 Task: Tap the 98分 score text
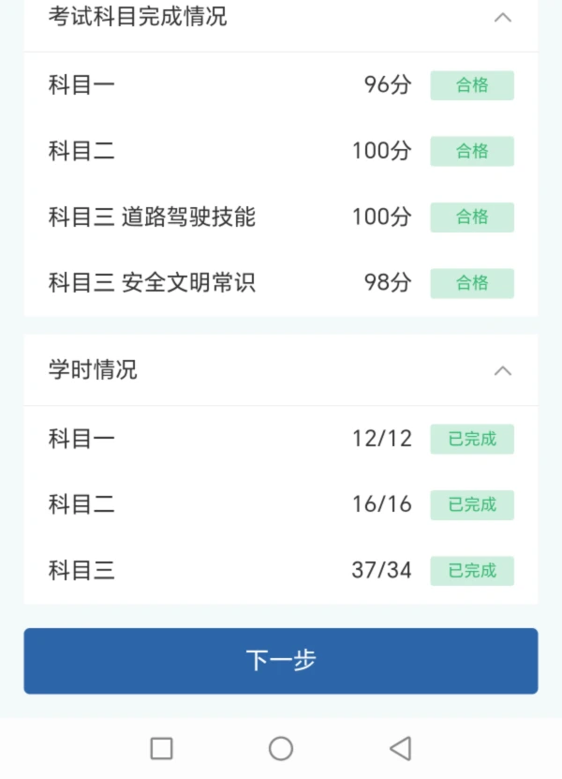pos(388,283)
